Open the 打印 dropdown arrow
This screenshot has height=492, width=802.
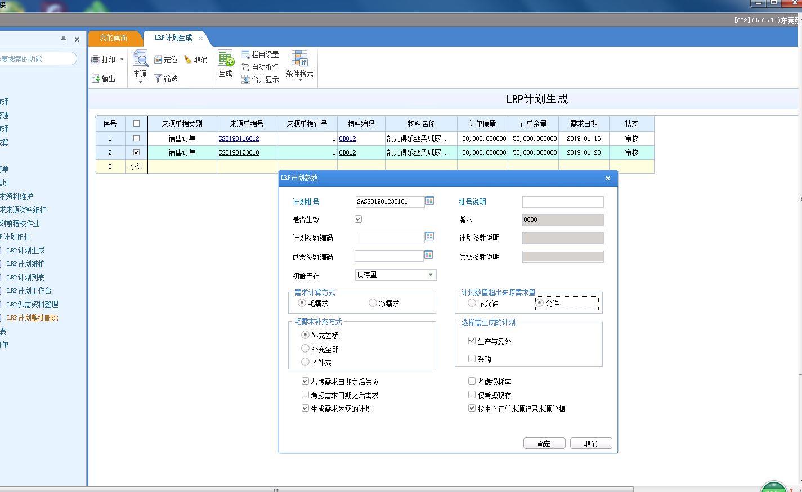click(122, 60)
